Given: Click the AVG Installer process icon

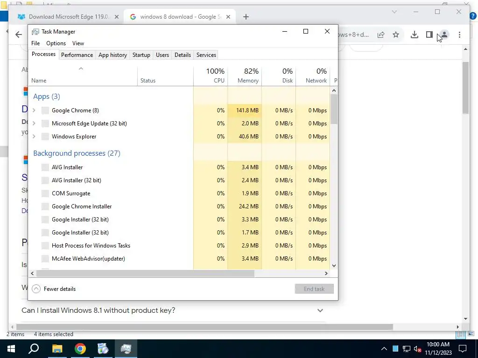Looking at the screenshot, I should click(45, 167).
